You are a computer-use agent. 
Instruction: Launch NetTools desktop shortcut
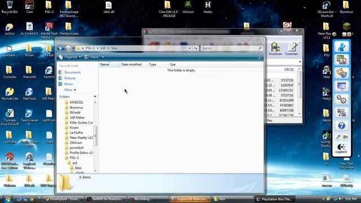(29, 94)
